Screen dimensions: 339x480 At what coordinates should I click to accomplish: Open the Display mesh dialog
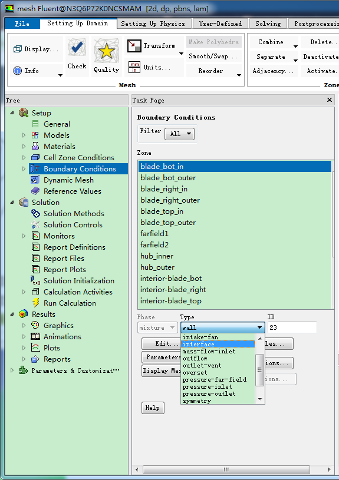coord(36,49)
